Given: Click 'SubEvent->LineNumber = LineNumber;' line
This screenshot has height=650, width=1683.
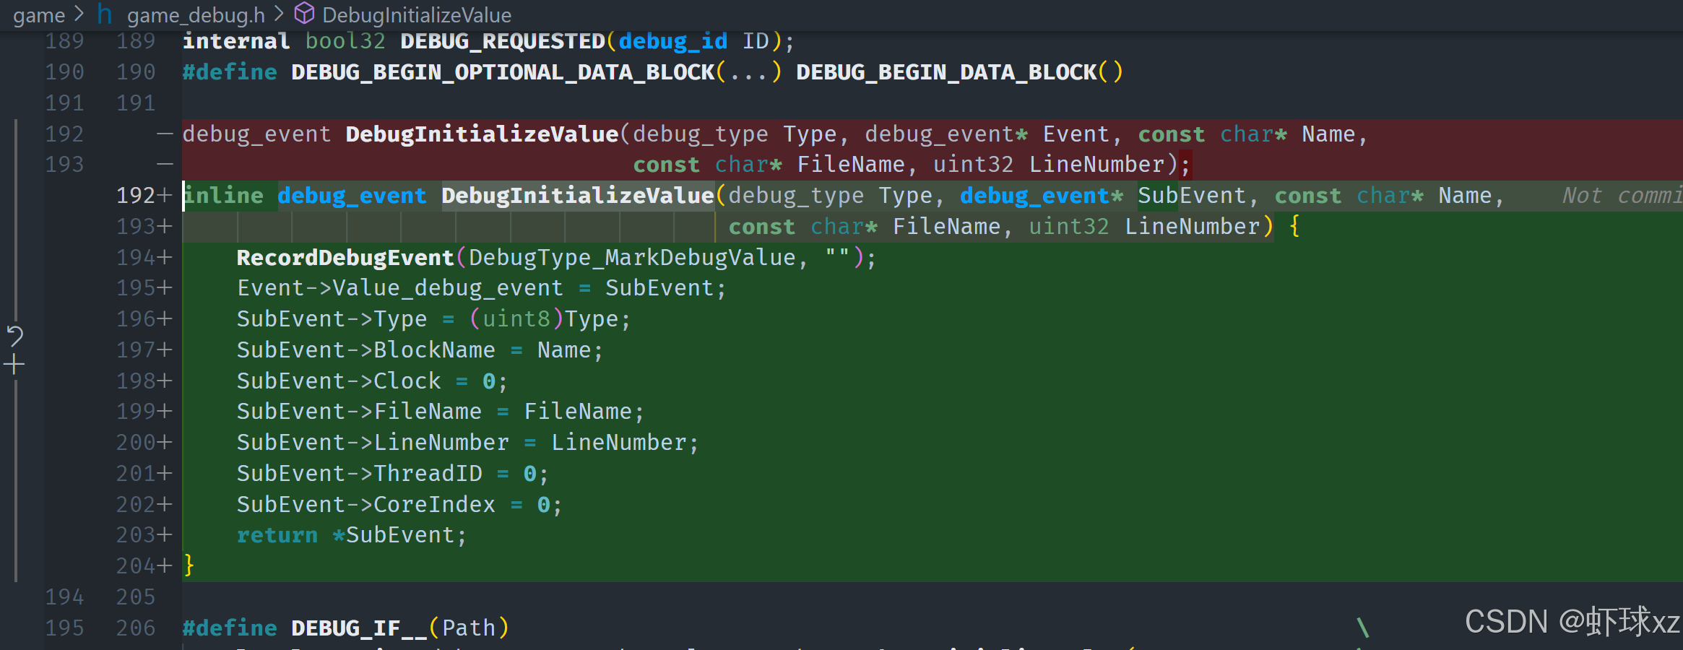Looking at the screenshot, I should [x=467, y=443].
